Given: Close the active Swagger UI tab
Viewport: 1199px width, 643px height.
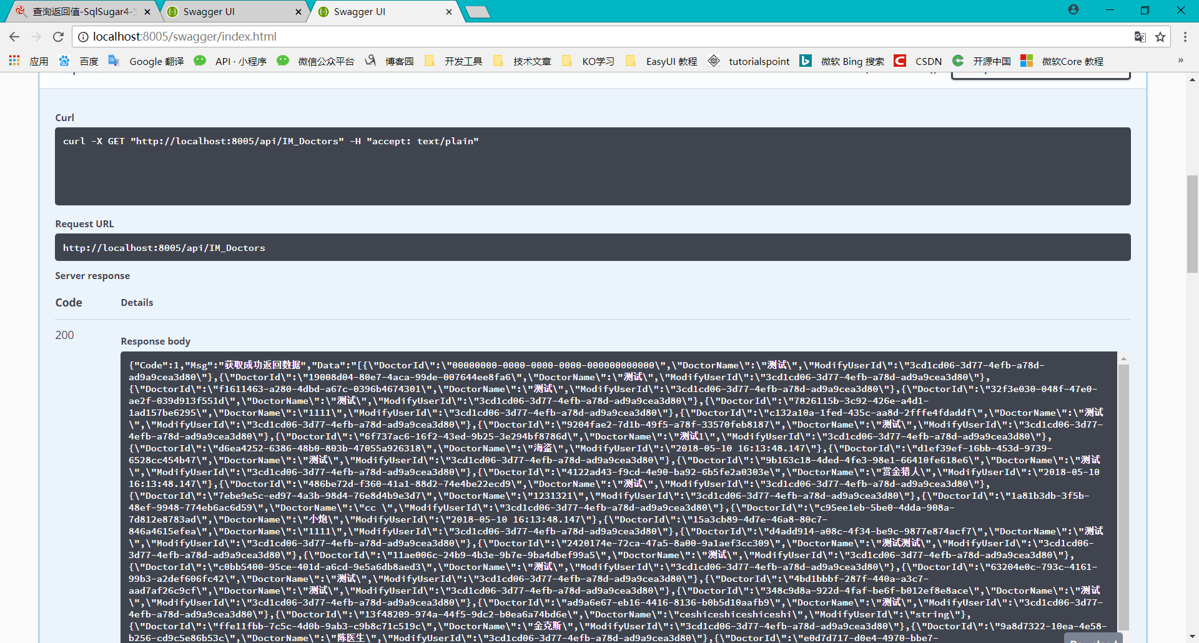Looking at the screenshot, I should coord(449,12).
